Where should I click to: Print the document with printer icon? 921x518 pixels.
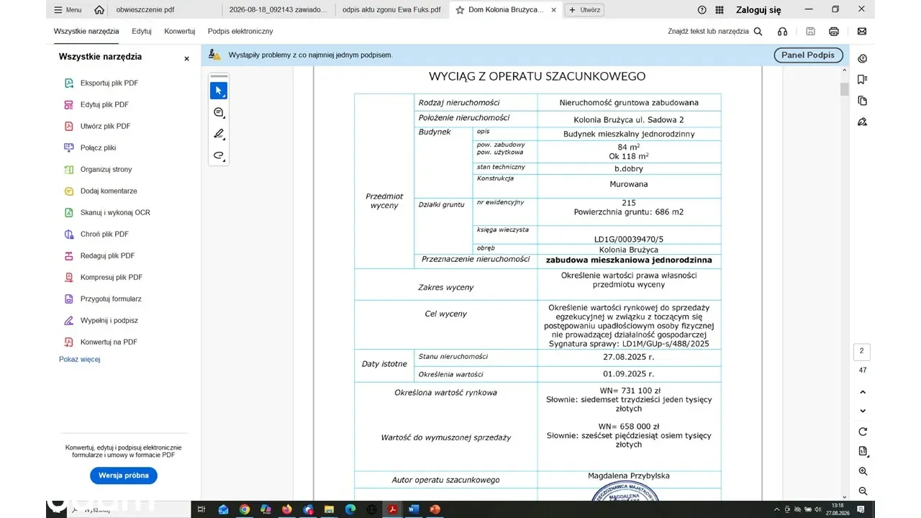834,32
